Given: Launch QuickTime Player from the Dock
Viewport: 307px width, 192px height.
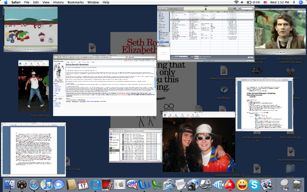Looking at the screenshot, I should click(x=95, y=185).
